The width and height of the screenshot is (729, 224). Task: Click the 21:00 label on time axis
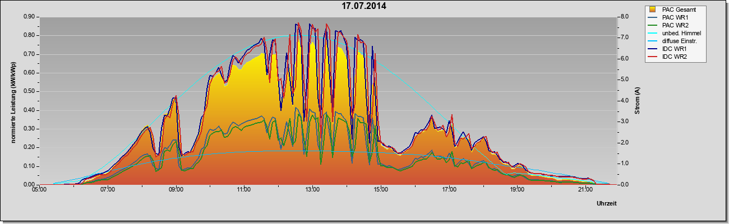[x=585, y=190]
